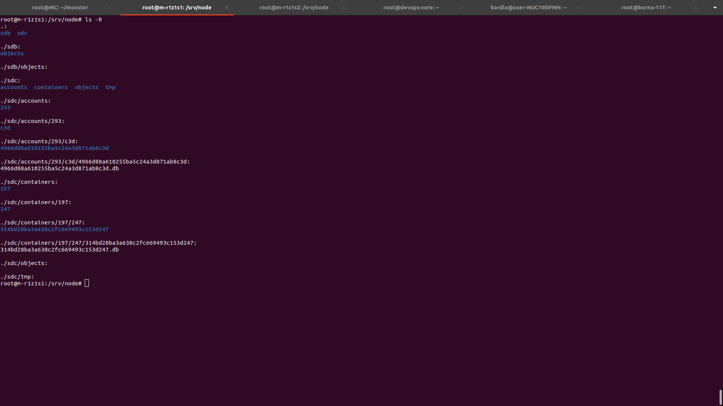Select kordlo@user-NUC10i5FNH terminal tab
Image resolution: width=723 pixels, height=406 pixels.
[x=528, y=8]
